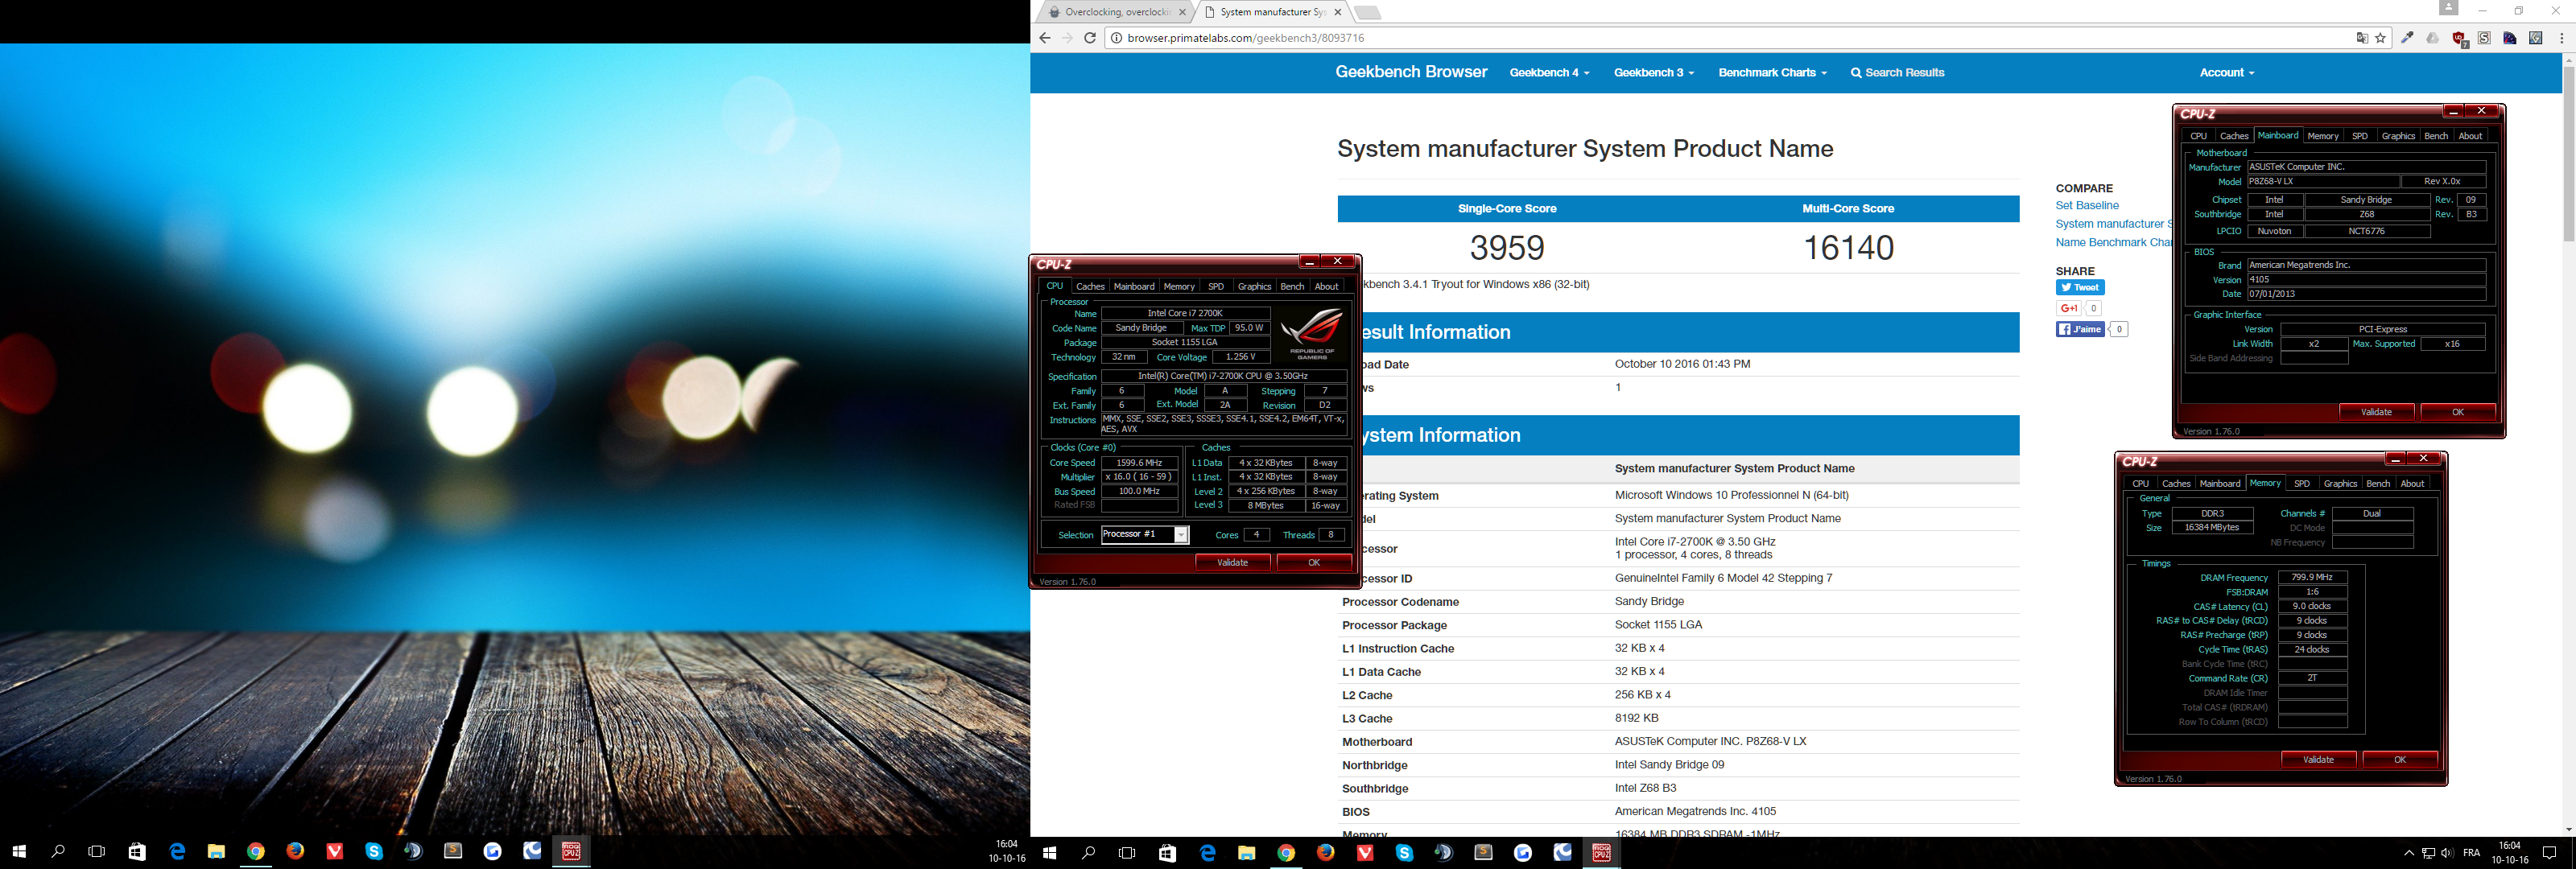Click the browser's forward arrow button

click(1067, 38)
